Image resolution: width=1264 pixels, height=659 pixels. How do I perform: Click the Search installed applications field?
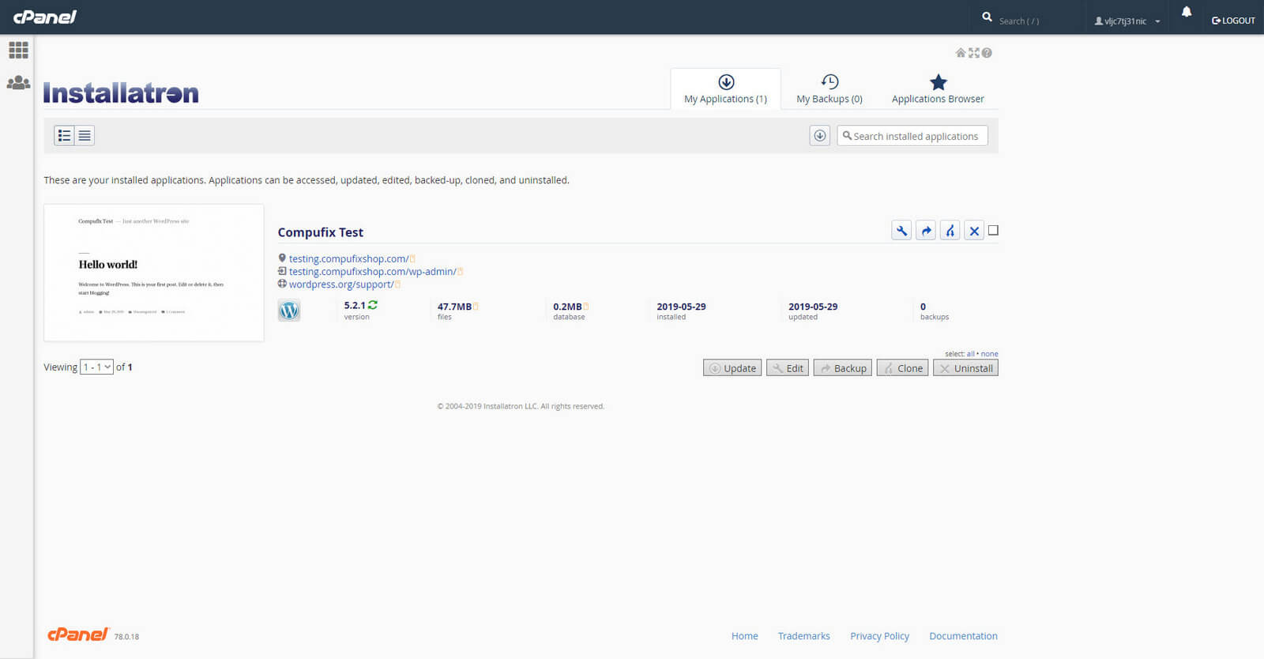point(912,136)
